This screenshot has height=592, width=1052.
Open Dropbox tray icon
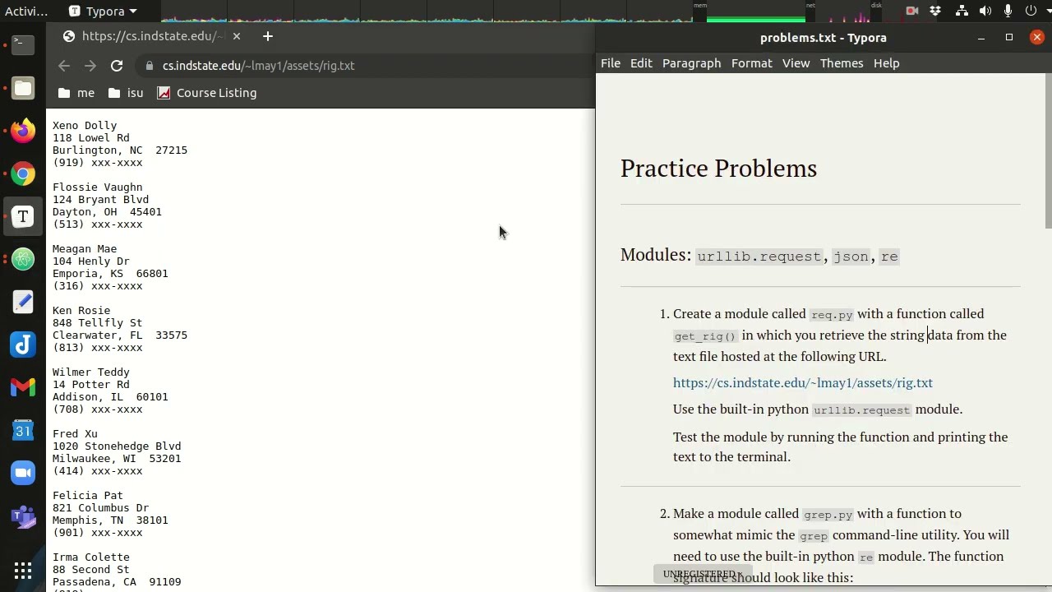coord(935,11)
